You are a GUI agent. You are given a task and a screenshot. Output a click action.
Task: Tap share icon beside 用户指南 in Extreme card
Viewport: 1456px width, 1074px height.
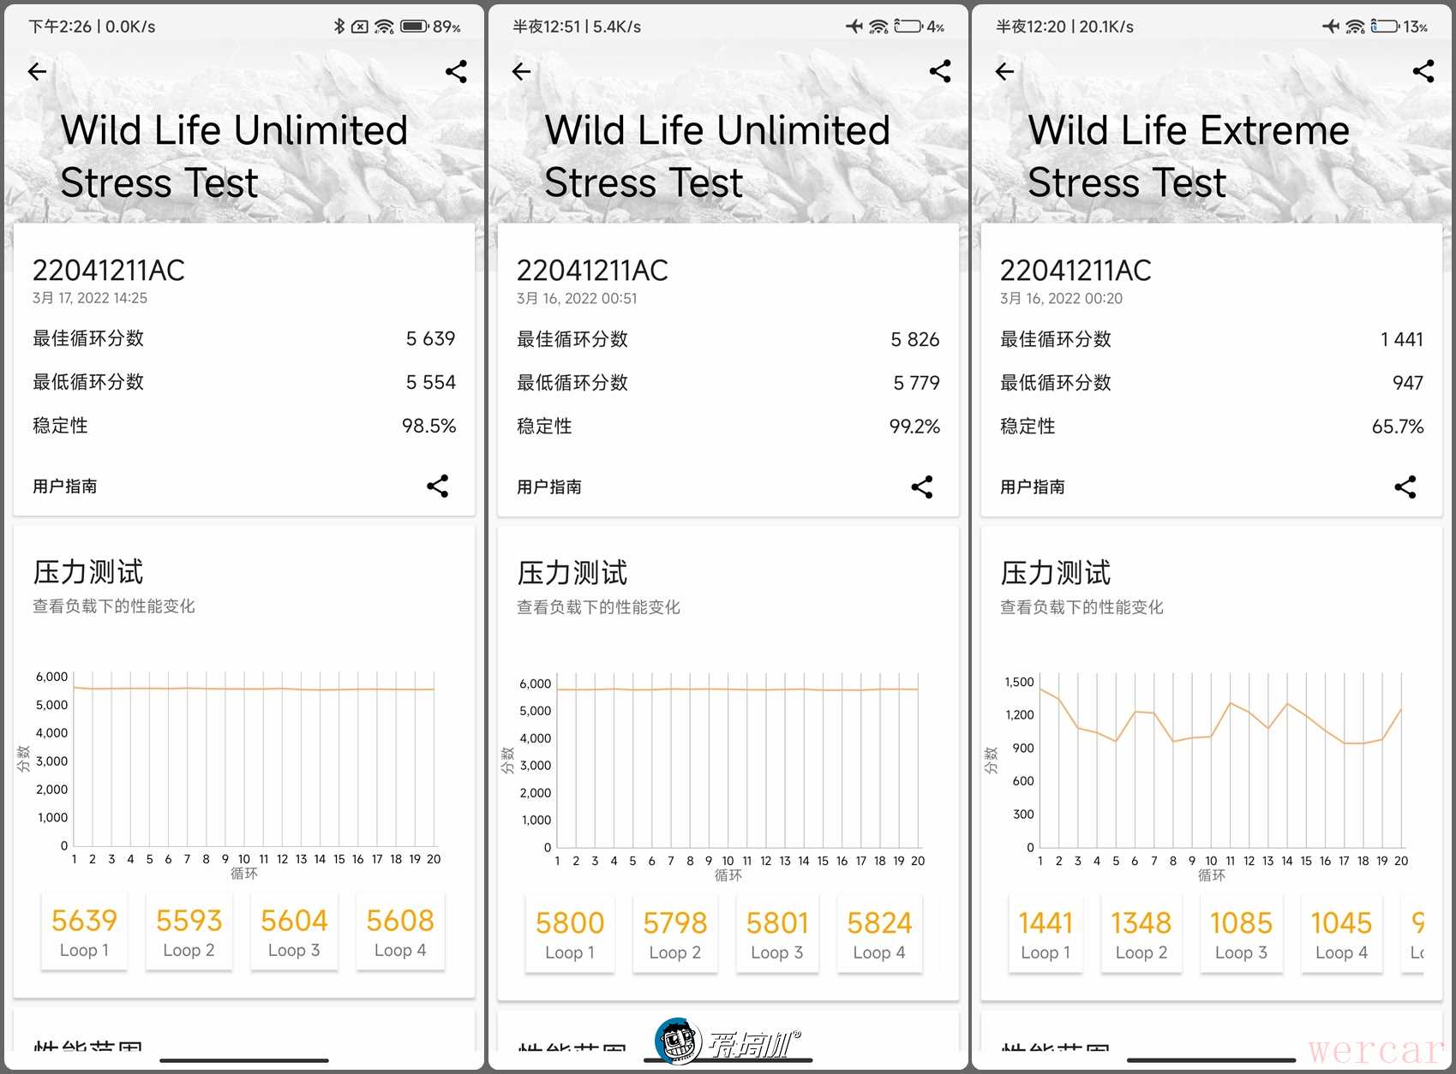point(1405,487)
